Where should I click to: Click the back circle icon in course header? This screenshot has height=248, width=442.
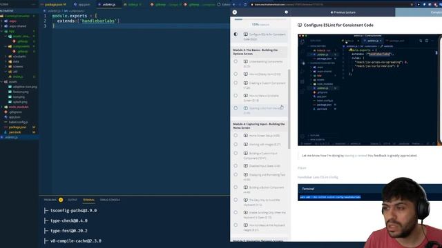[x=235, y=12]
